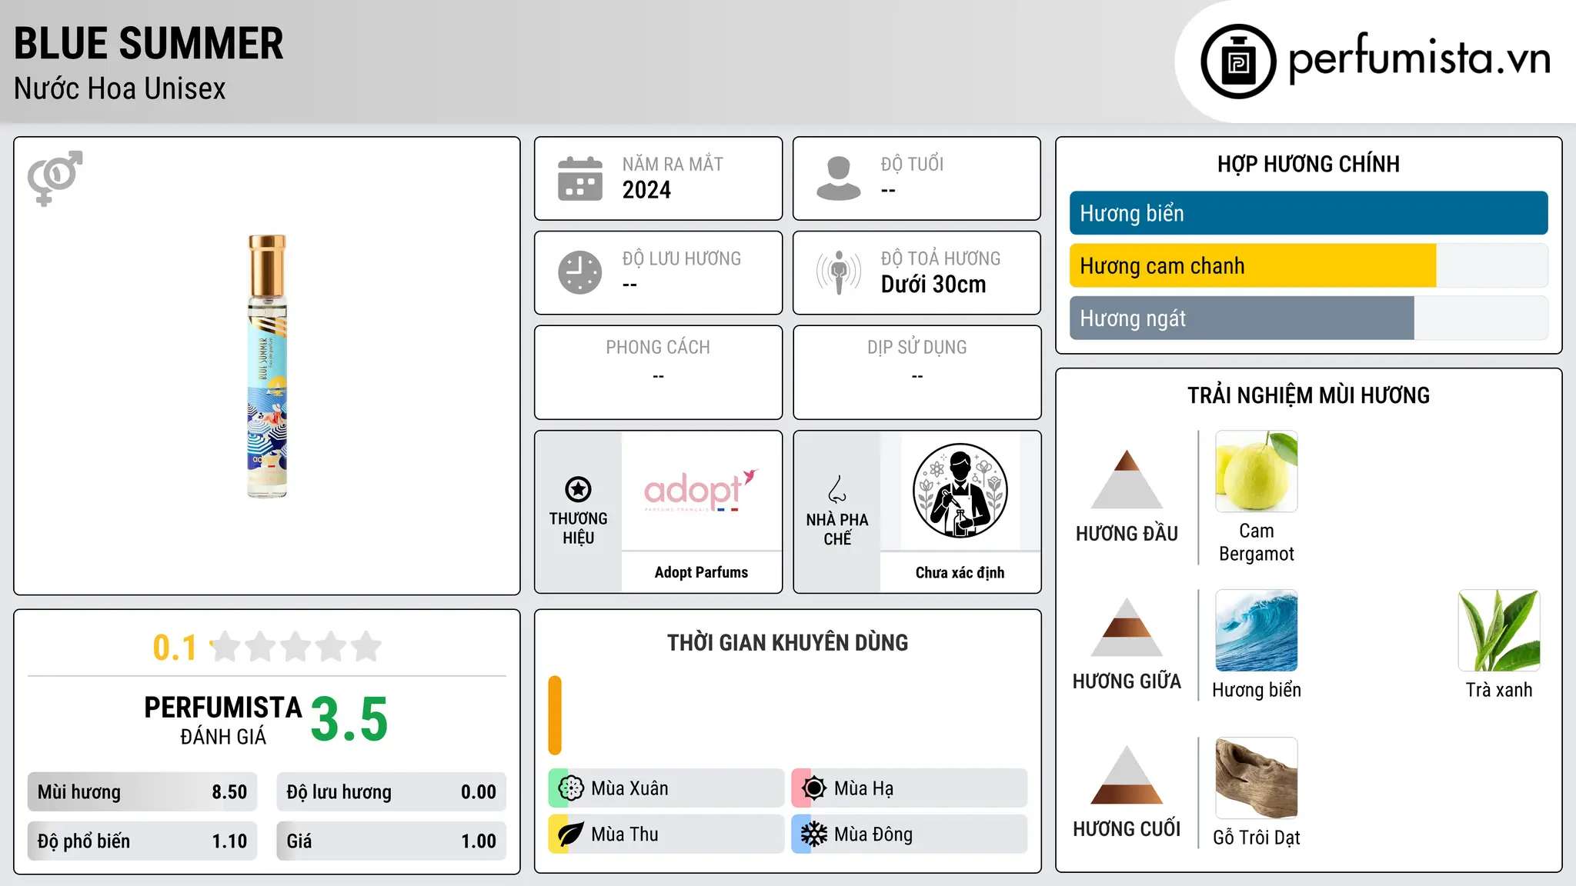Click the Phong cách card
Image resolution: width=1576 pixels, height=886 pixels.
(x=658, y=372)
